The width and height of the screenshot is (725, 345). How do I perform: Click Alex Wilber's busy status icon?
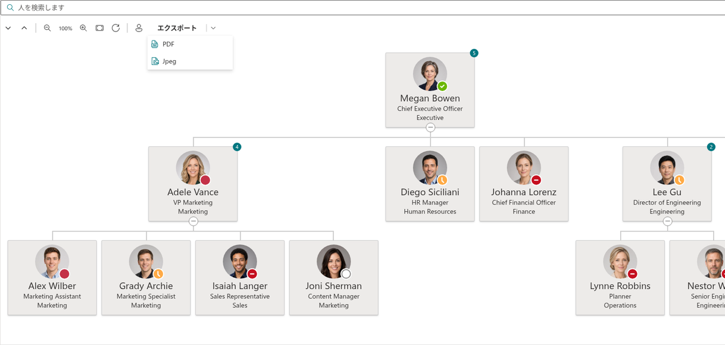[64, 274]
